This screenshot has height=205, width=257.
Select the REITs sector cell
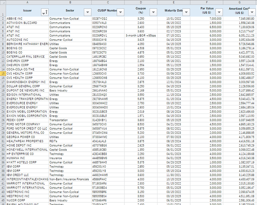(x=70, y=141)
